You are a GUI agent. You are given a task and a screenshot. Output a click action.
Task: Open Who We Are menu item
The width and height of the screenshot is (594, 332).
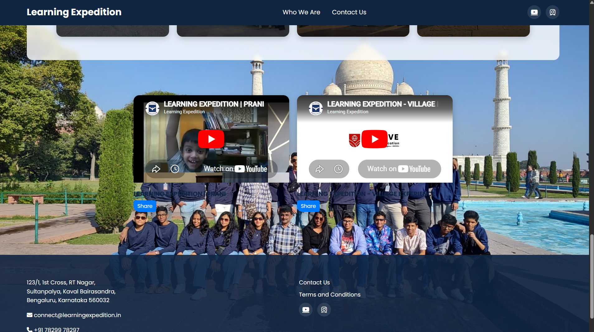pos(301,12)
